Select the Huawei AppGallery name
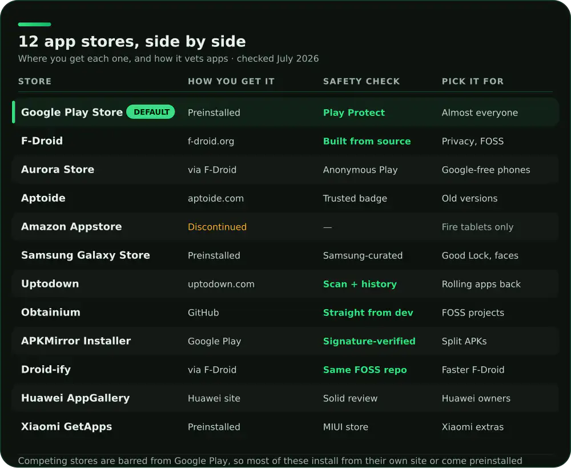The image size is (571, 468). pyautogui.click(x=75, y=398)
